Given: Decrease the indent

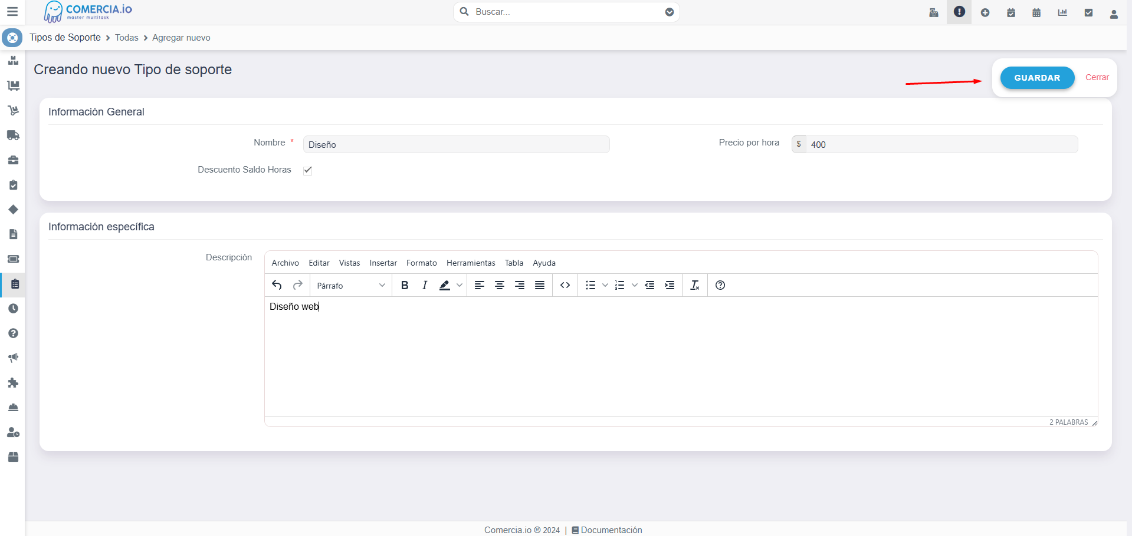Looking at the screenshot, I should pyautogui.click(x=649, y=285).
